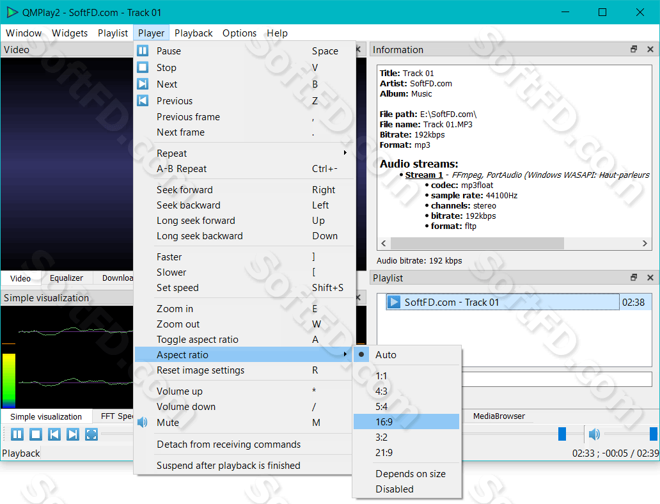Click the Player menu in the menu bar
Viewport: 660px width, 504px height.
152,33
